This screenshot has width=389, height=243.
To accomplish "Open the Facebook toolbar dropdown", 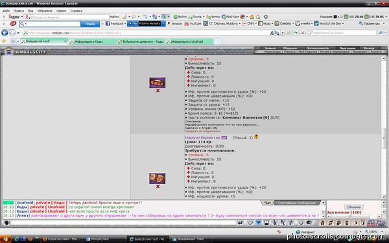I will click(x=116, y=23).
